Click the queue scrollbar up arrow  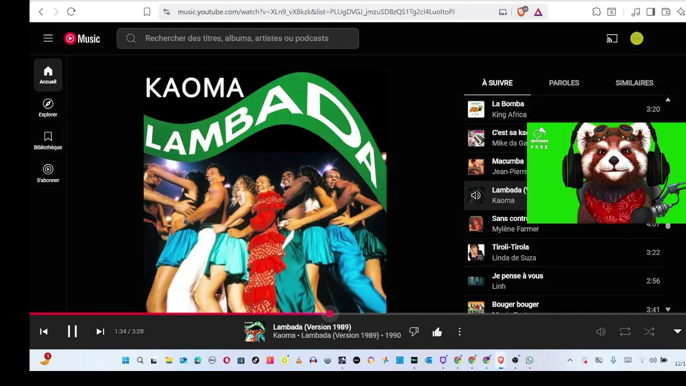point(668,100)
